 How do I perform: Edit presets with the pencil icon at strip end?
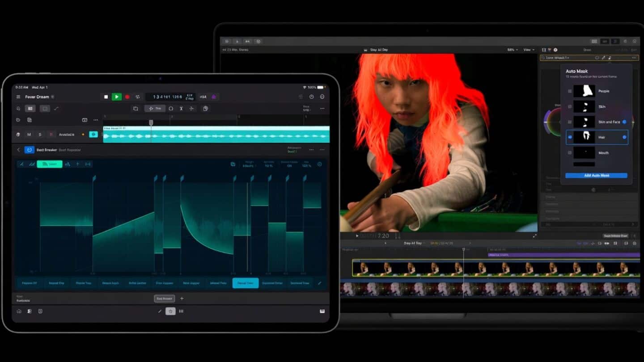(x=319, y=283)
